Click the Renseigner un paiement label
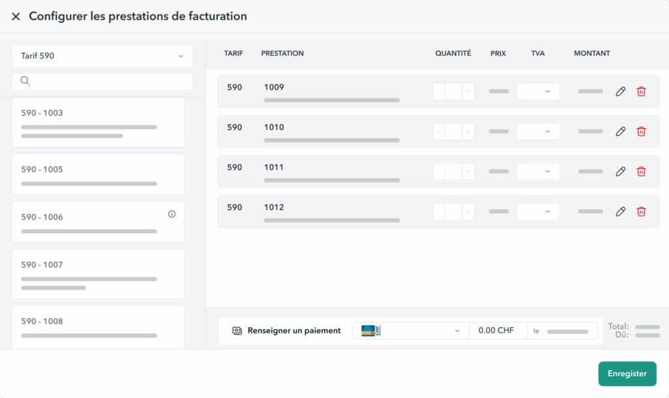This screenshot has height=398, width=669. pos(294,331)
